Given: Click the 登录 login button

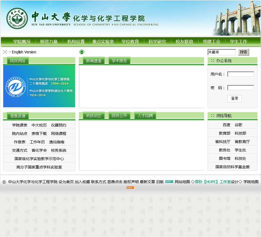Looking at the screenshot, I should (x=234, y=99).
